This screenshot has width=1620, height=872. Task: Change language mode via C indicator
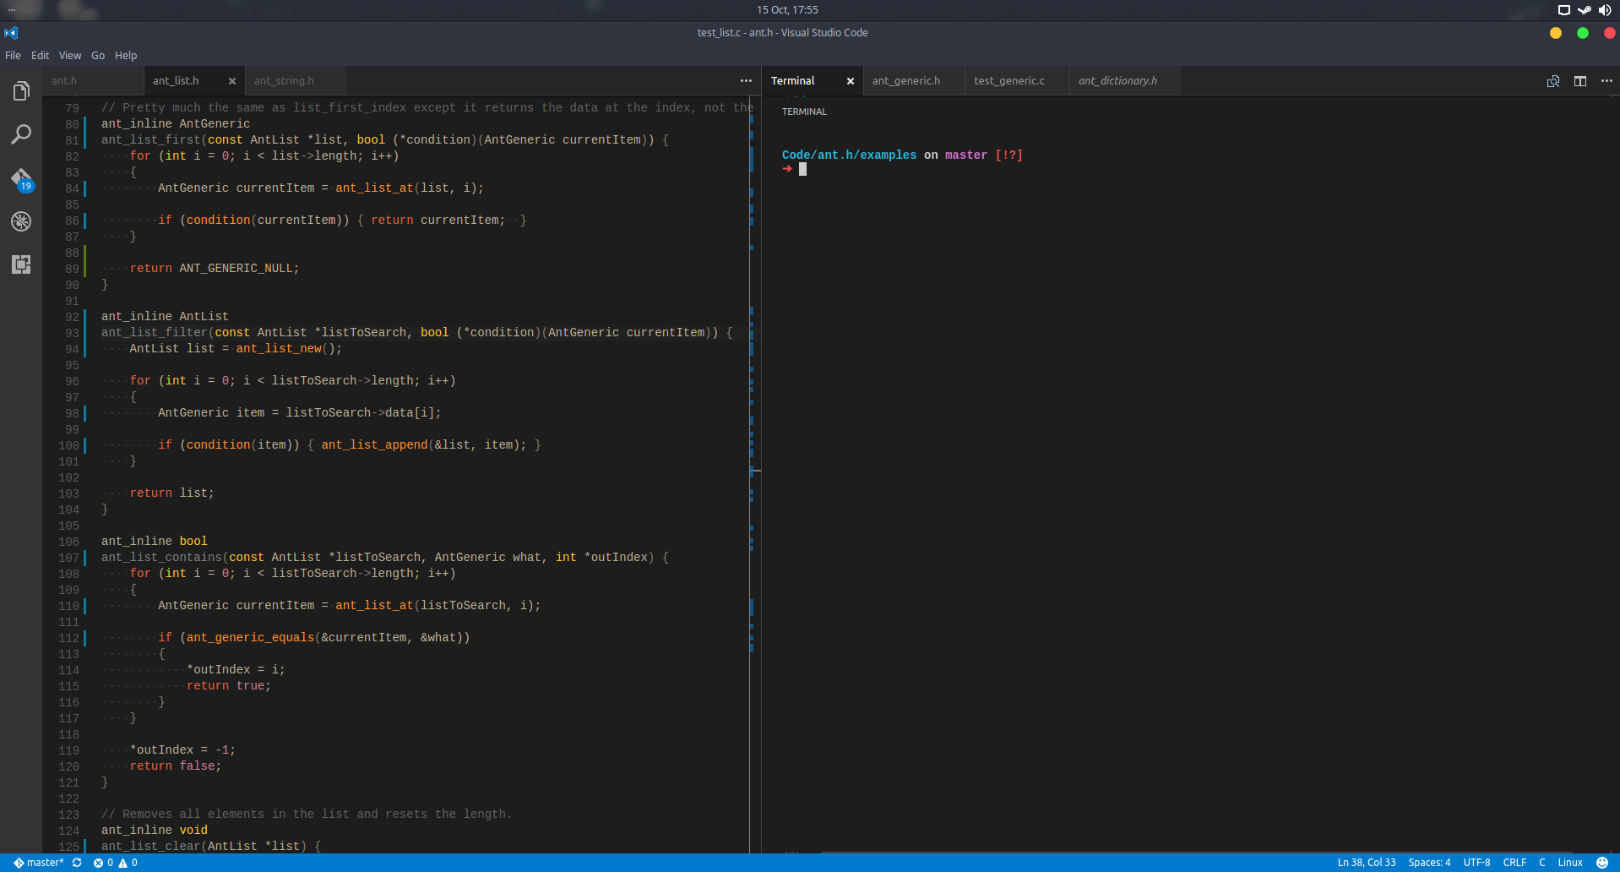(1542, 863)
